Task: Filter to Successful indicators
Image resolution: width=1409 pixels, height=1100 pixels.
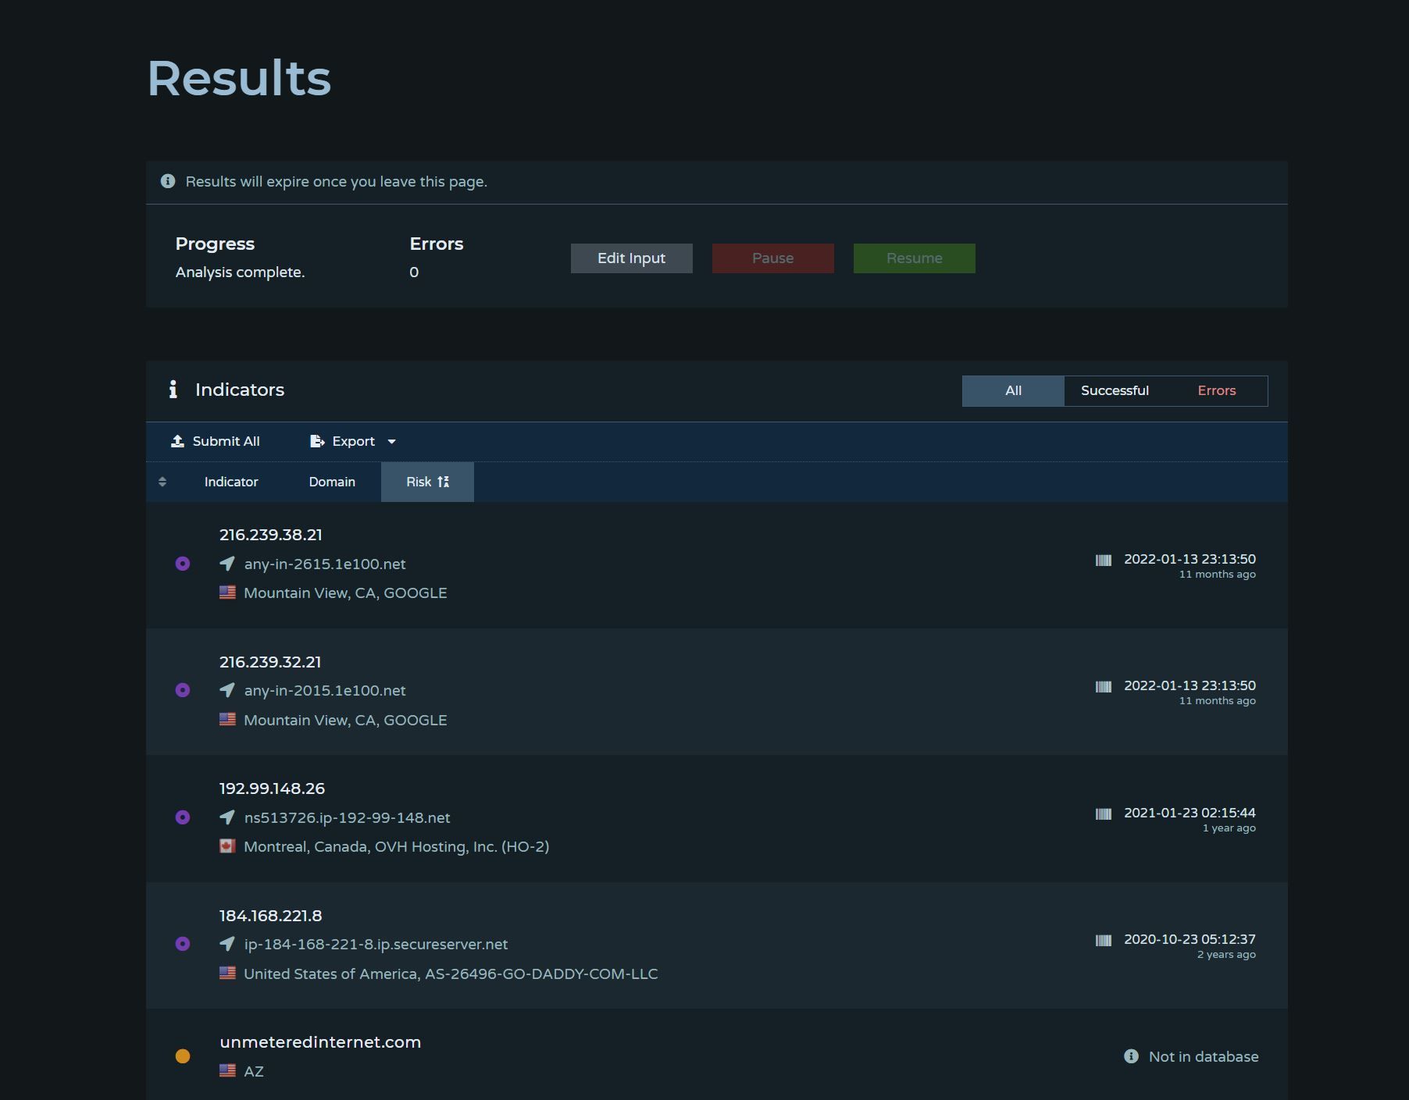Action: tap(1115, 391)
